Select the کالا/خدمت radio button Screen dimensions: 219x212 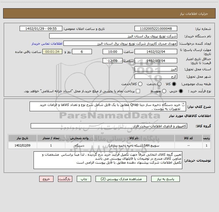tap(140, 84)
